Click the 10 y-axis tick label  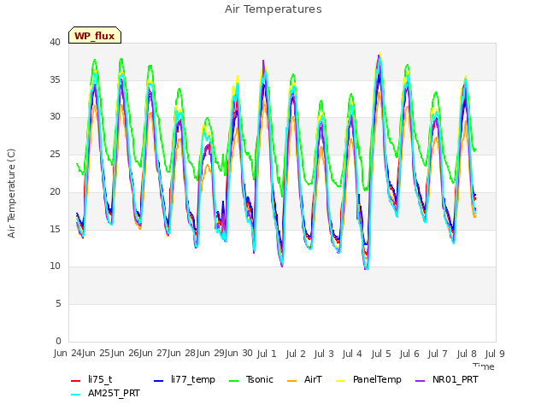[55, 266]
